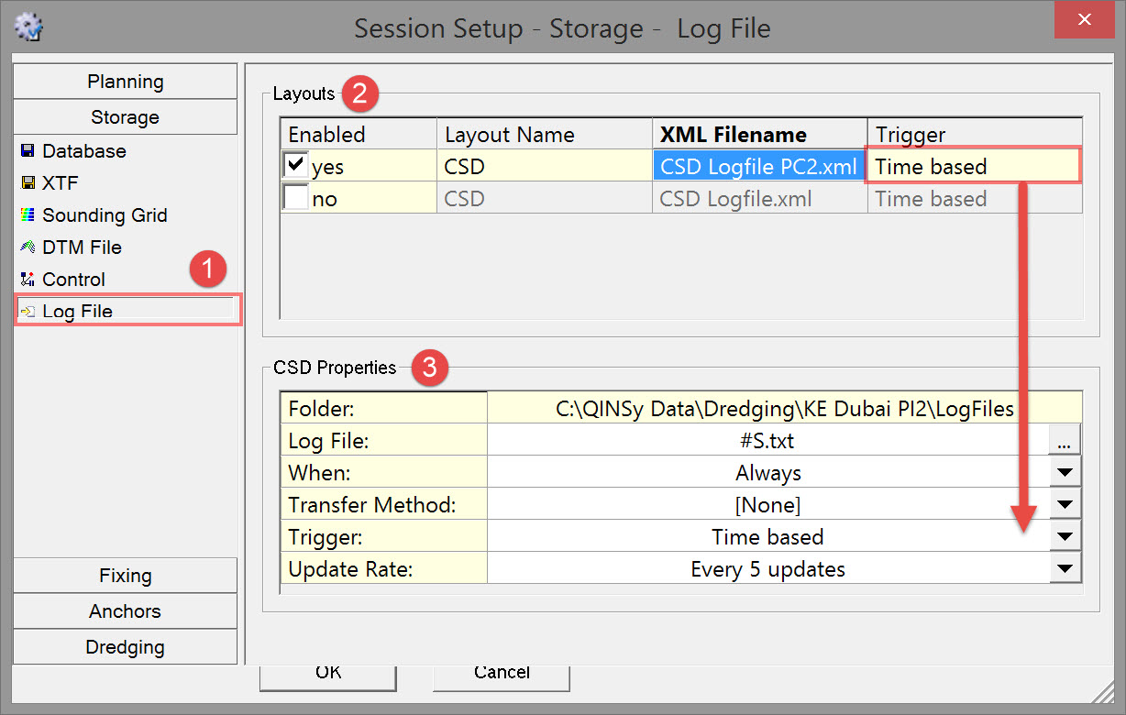Expand the Update Rate dropdown
This screenshot has width=1126, height=715.
(x=1065, y=569)
